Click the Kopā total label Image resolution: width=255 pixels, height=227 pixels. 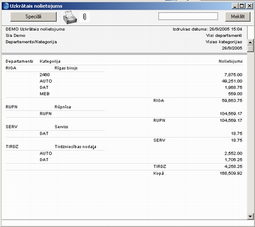coord(159,173)
